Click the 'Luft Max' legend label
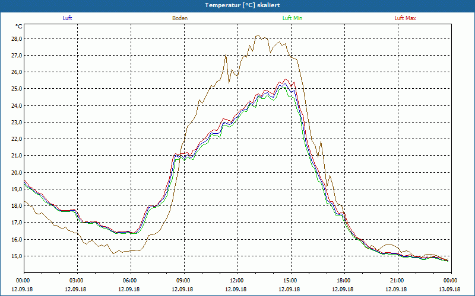The width and height of the screenshot is (475, 296). pos(405,18)
